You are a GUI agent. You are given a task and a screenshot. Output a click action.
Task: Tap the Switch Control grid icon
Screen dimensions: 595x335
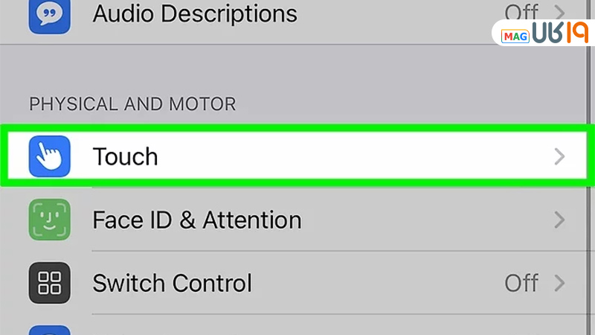49,283
